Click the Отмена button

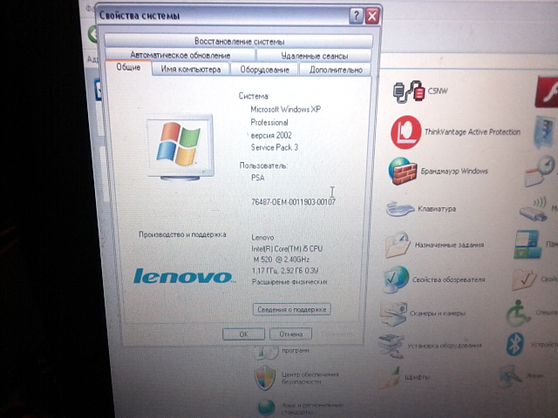[290, 334]
